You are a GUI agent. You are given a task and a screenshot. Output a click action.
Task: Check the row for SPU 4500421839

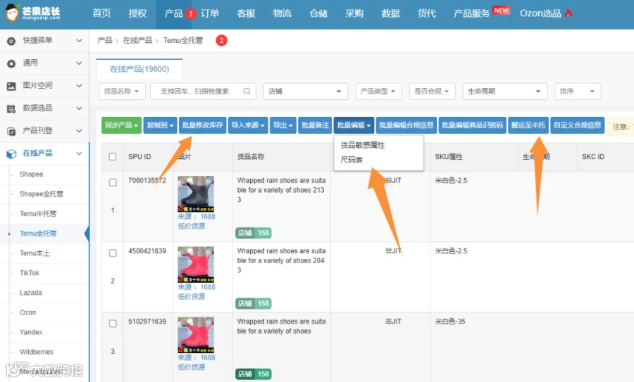click(x=113, y=253)
